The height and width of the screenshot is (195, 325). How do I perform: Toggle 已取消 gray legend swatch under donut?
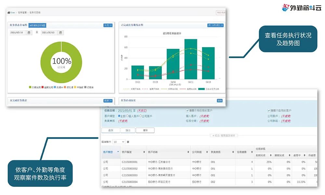(85, 87)
